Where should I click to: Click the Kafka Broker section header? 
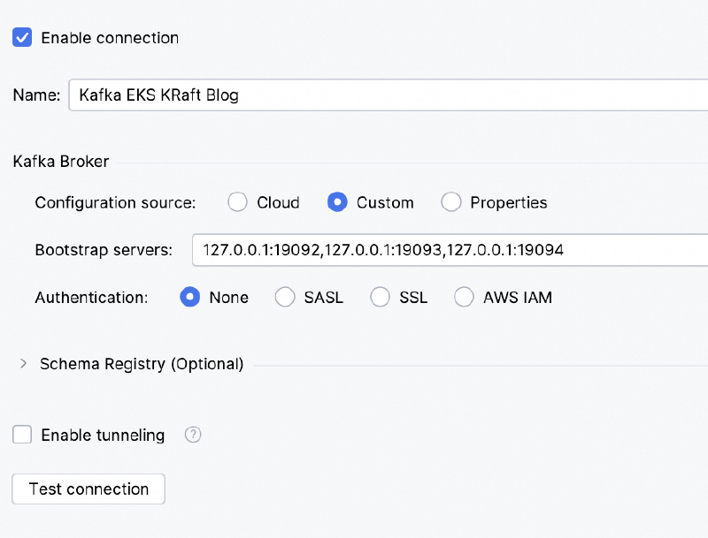(61, 162)
